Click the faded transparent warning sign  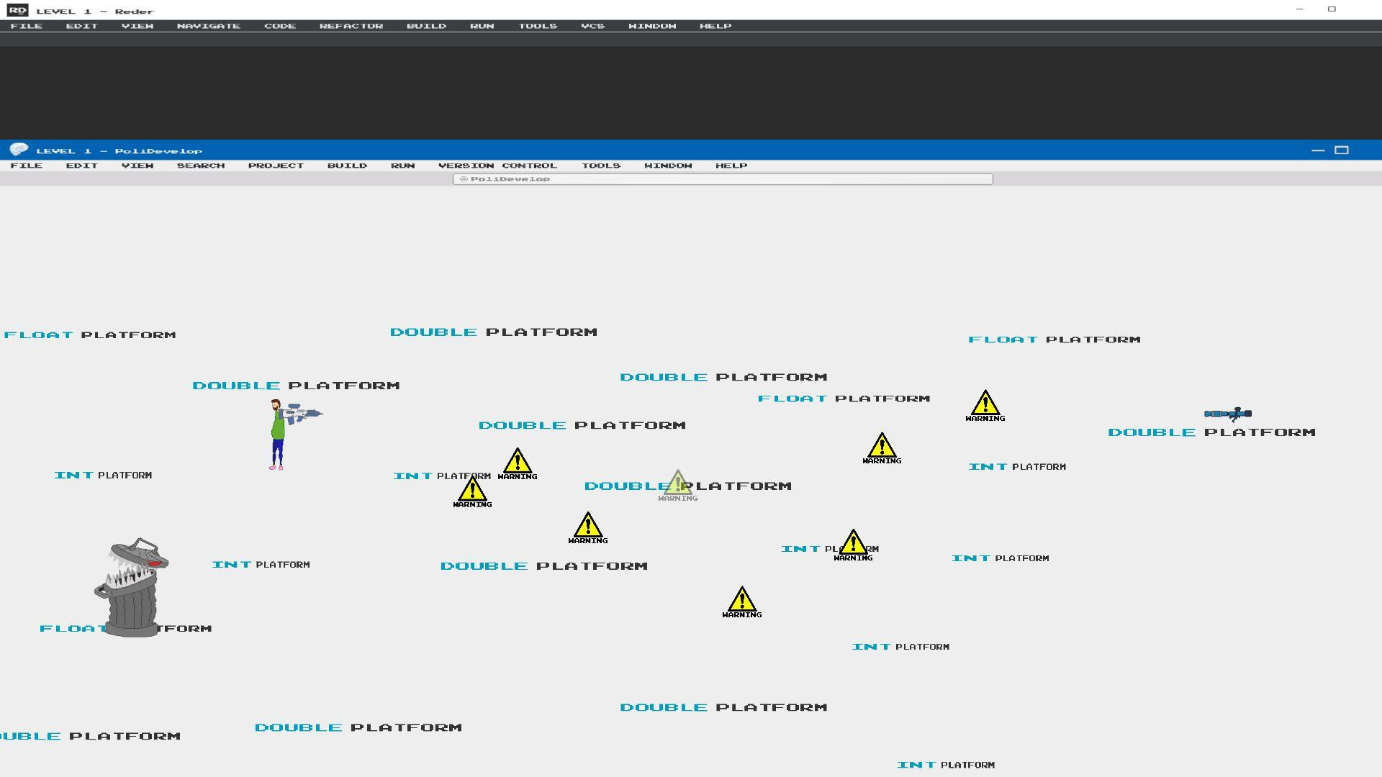click(677, 486)
